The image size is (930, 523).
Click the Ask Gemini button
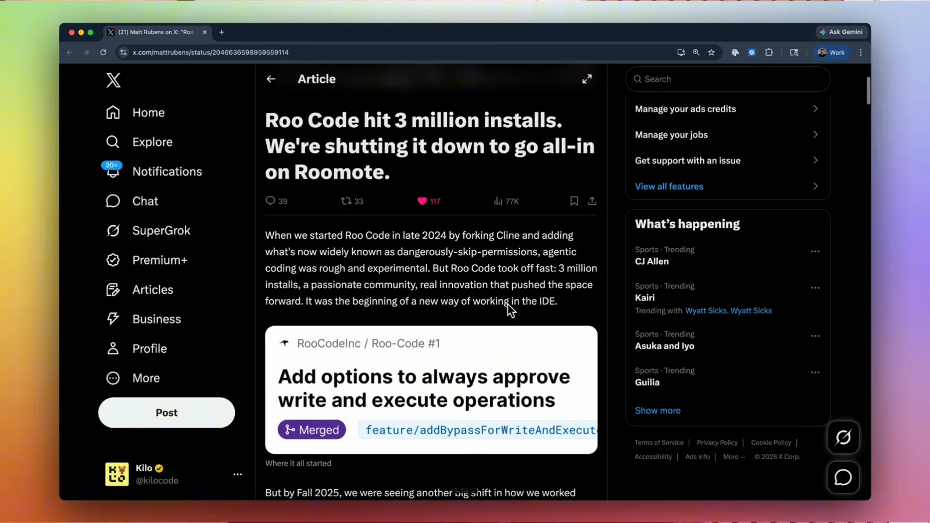pos(841,32)
